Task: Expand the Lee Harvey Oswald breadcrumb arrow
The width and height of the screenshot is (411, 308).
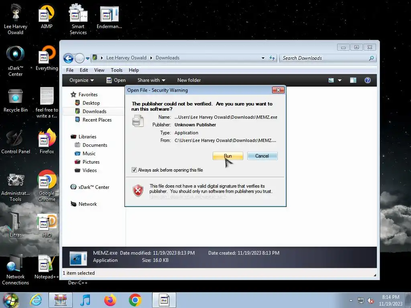Action: pyautogui.click(x=151, y=58)
